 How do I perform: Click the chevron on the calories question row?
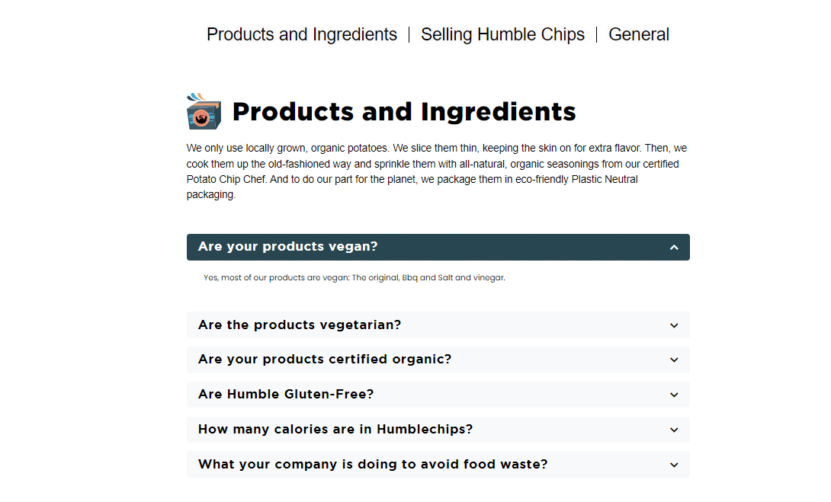(x=674, y=430)
